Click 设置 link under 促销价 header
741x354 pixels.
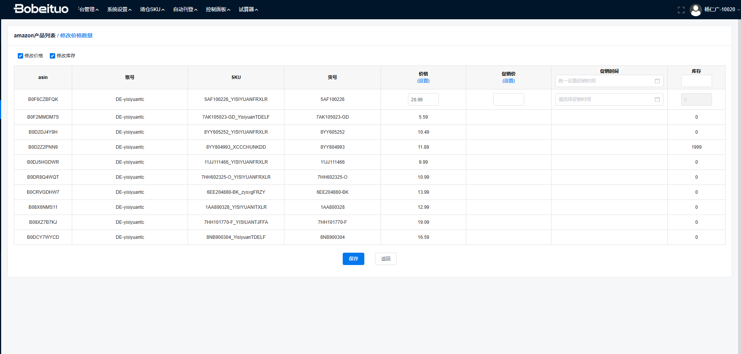click(508, 81)
